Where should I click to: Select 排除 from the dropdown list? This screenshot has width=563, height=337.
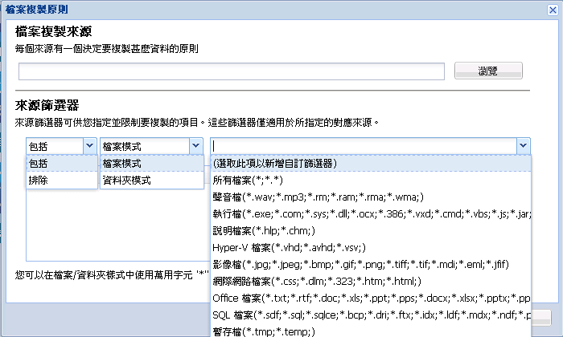61,180
